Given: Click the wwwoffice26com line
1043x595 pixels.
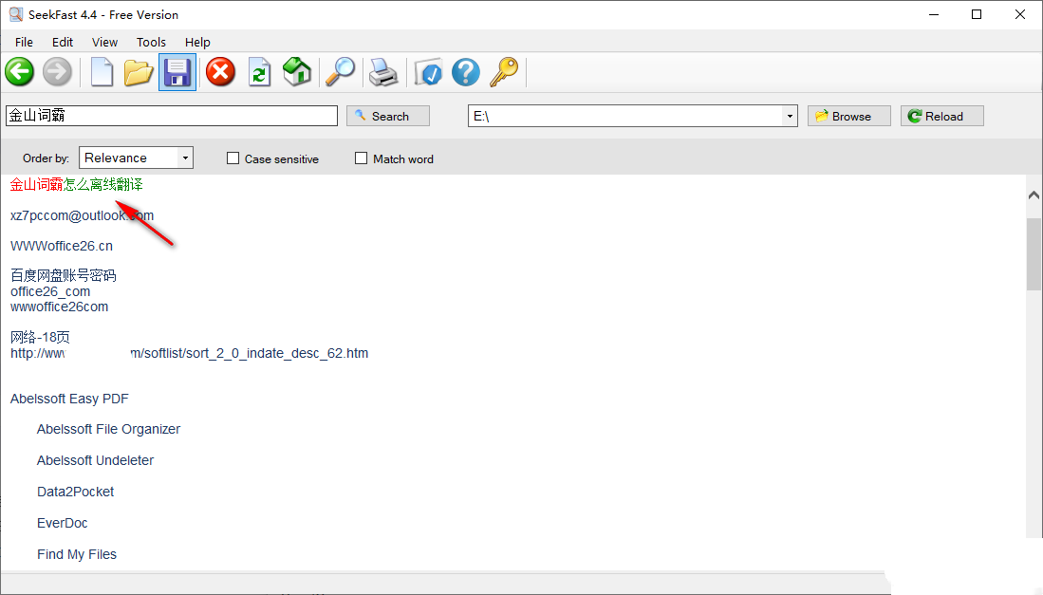Looking at the screenshot, I should click(59, 307).
